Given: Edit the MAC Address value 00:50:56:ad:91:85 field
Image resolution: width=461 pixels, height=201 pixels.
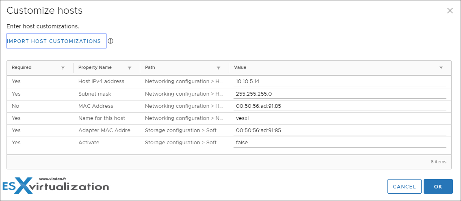Looking at the screenshot, I should 340,106.
